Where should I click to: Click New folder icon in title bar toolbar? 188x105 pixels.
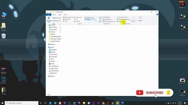point(53,12)
